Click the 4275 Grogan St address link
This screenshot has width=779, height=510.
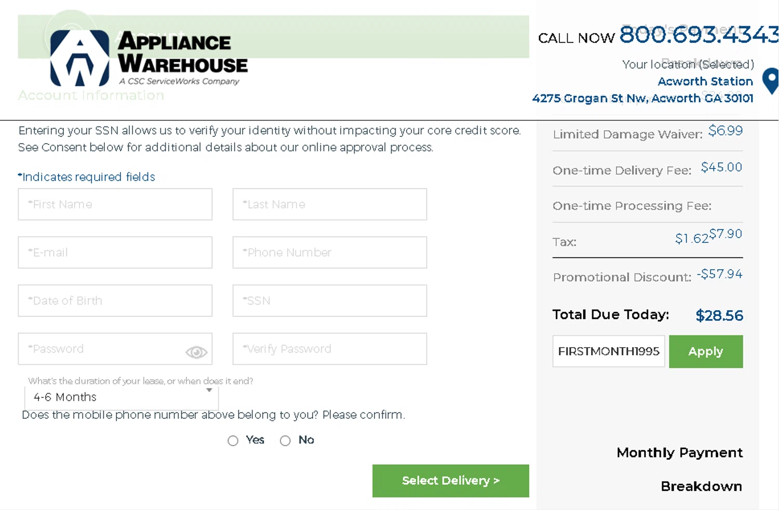pos(642,98)
